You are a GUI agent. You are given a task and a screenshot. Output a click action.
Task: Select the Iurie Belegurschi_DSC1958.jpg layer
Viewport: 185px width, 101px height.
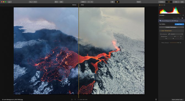coord(171,21)
